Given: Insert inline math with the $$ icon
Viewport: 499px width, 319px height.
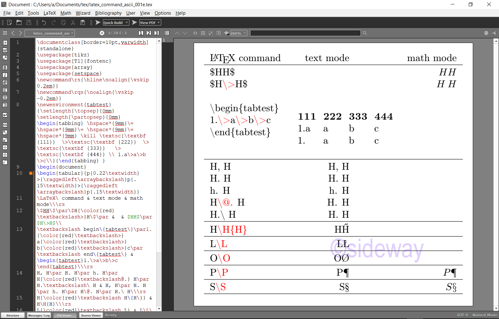Looking at the screenshot, I should tap(5, 125).
